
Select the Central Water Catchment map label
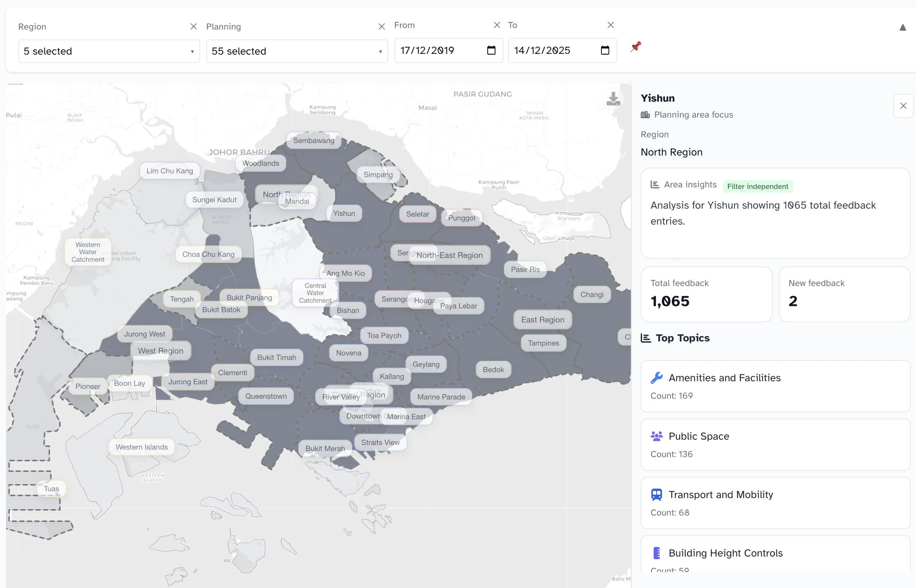coord(315,293)
